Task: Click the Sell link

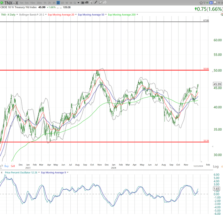Action: point(13,166)
